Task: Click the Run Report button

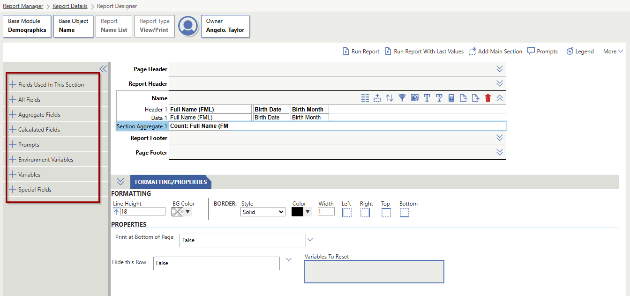Action: [x=361, y=52]
